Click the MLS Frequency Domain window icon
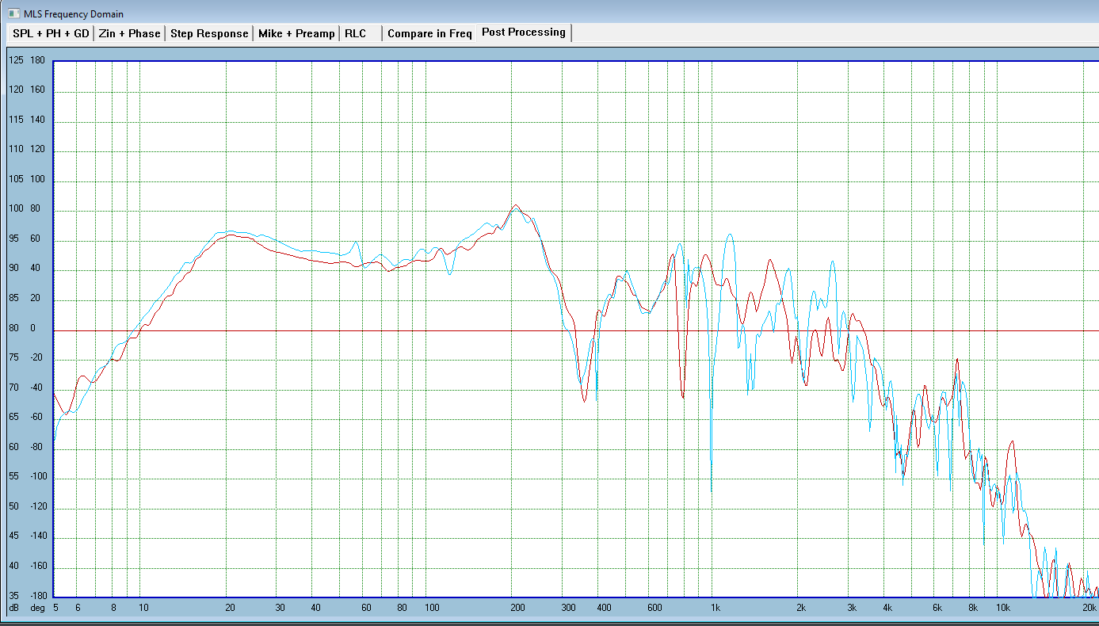 pyautogui.click(x=13, y=13)
